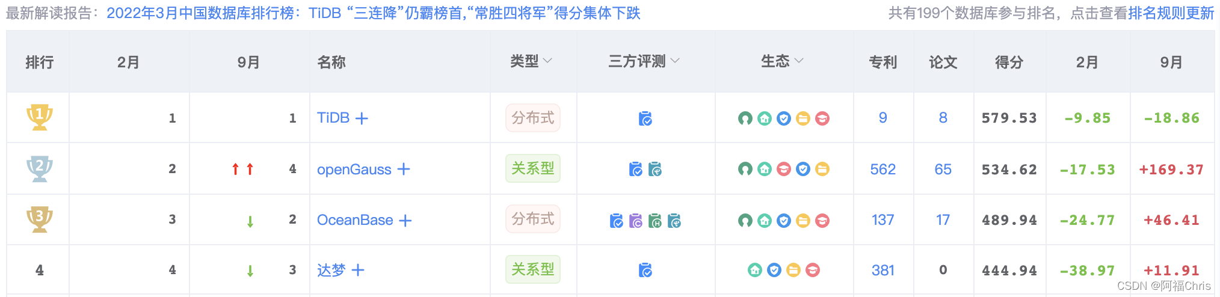Image resolution: width=1220 pixels, height=297 pixels.
Task: Click the bronze third-place trophy icon
Action: [x=40, y=219]
